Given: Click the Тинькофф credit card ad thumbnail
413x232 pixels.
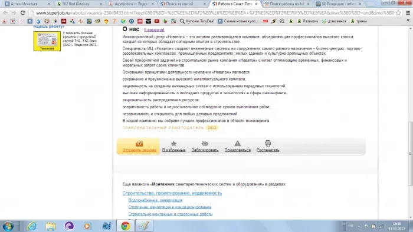Looking at the screenshot, I should (x=47, y=41).
